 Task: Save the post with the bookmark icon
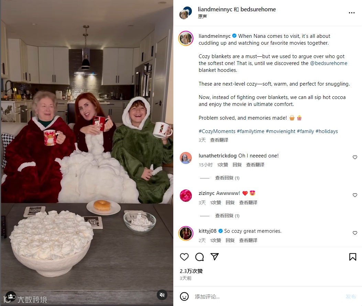tap(352, 257)
